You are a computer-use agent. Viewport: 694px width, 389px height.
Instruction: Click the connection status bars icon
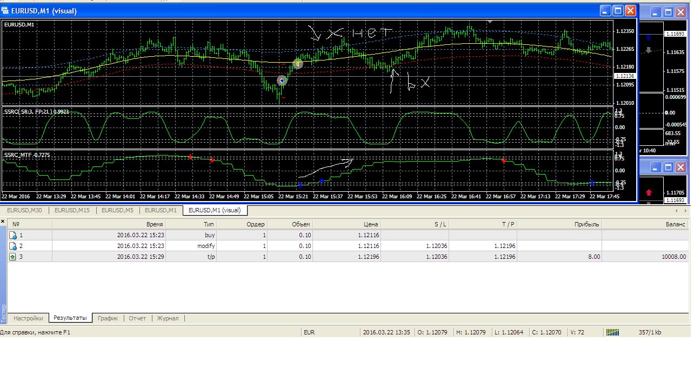tap(612, 332)
